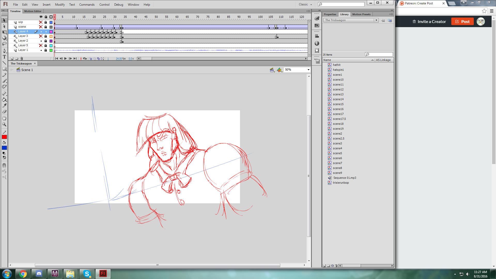Select the Lasso tool
This screenshot has height=279, width=496.
click(4, 44)
